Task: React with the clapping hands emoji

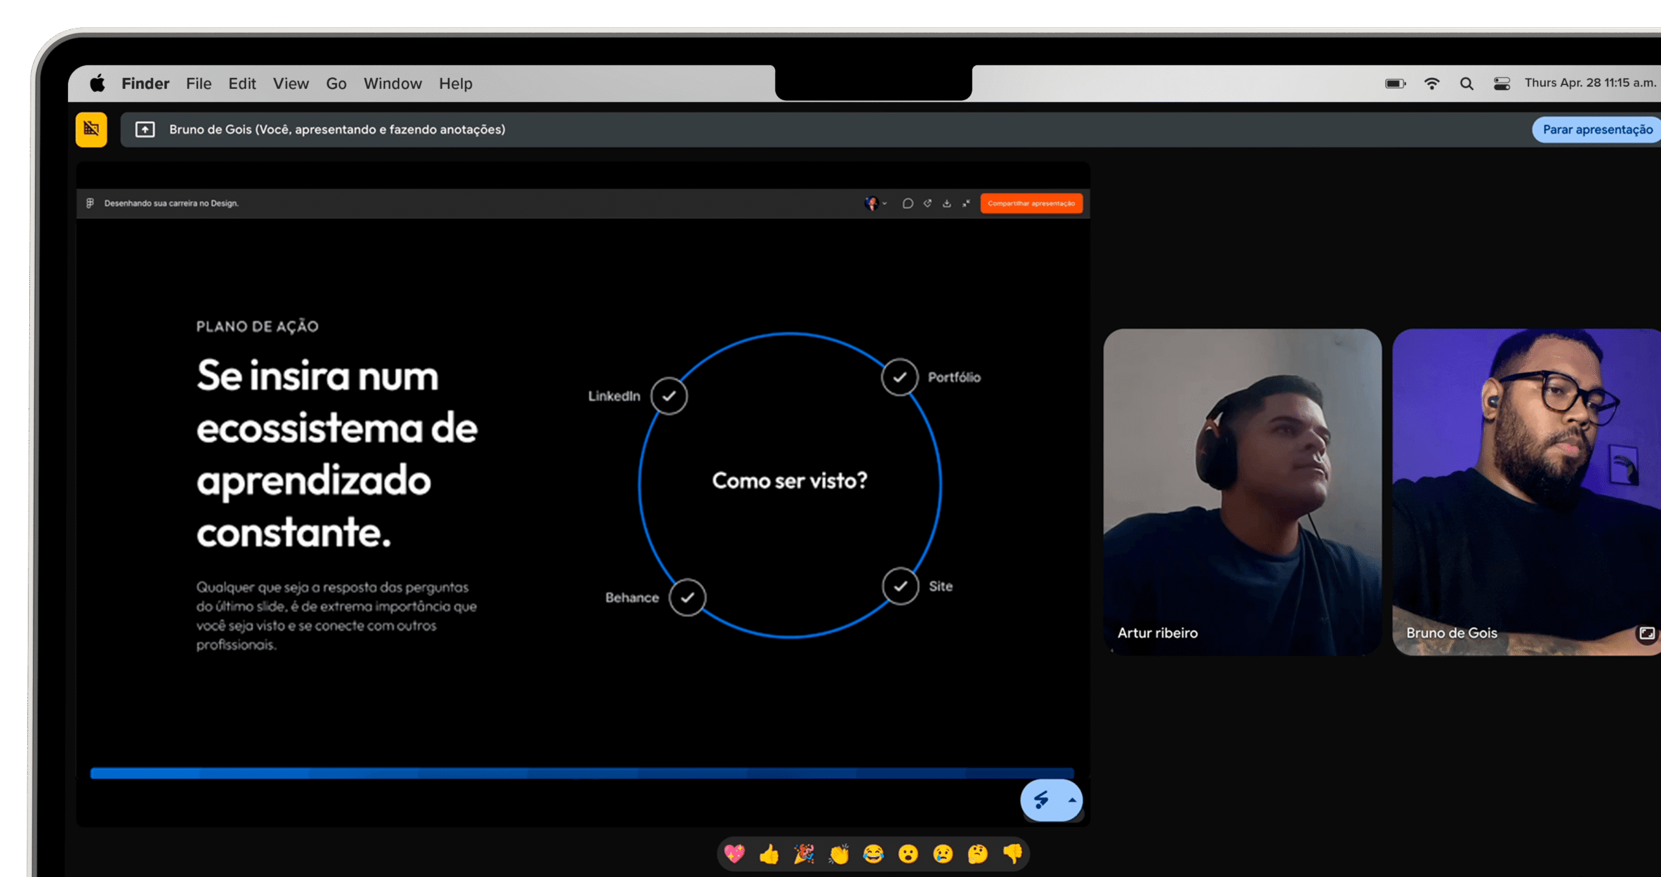Action: point(839,854)
